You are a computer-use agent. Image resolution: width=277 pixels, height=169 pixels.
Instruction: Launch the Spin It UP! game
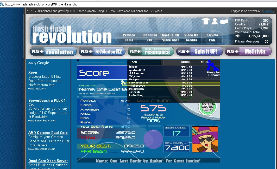199,51
